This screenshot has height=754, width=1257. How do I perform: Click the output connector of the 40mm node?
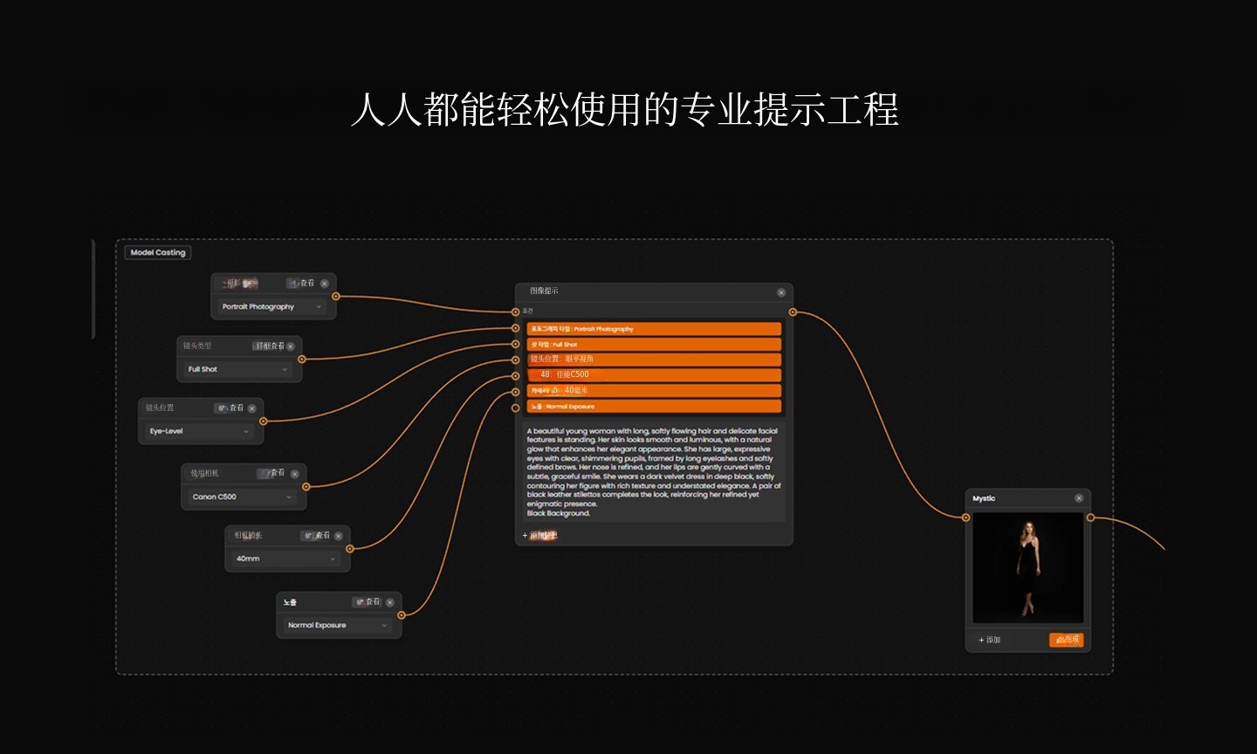[x=350, y=549]
